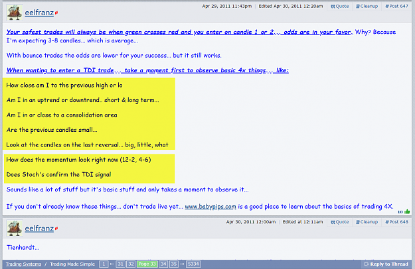Select current Page 33 indicator
The image size is (415, 269).
point(147,264)
